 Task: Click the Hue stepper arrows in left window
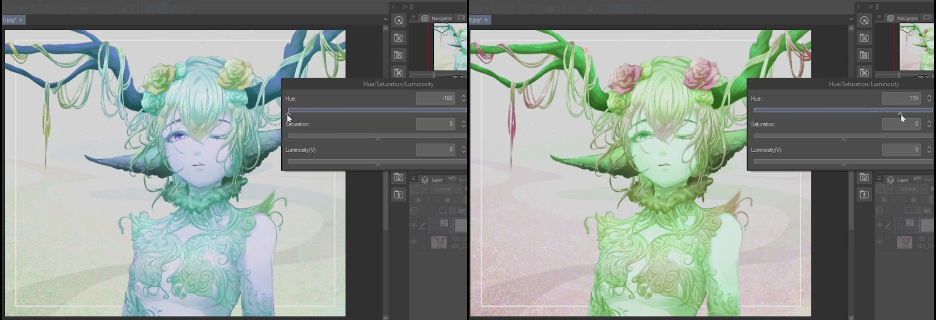463,98
